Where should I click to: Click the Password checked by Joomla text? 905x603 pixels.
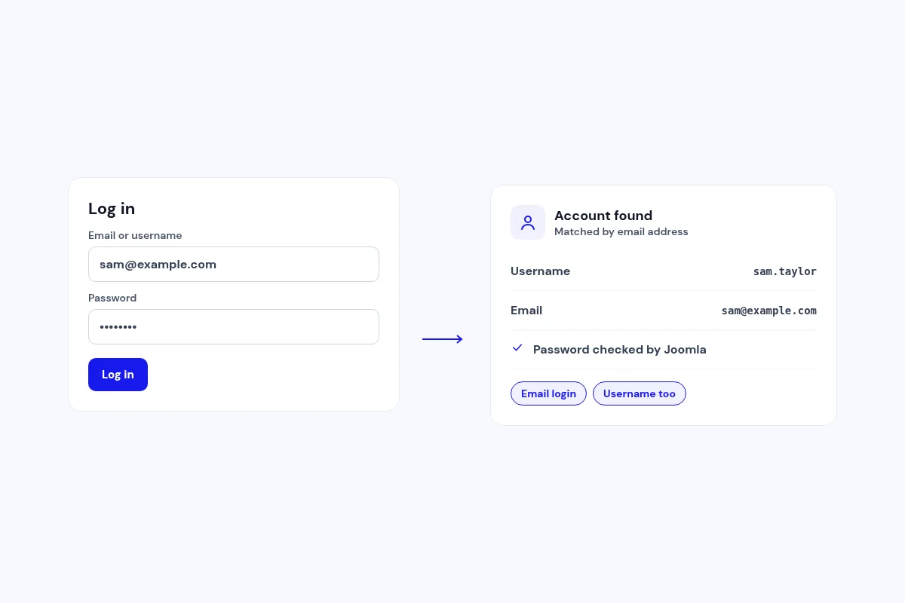620,350
